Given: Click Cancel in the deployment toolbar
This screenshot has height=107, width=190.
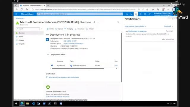Looking at the screenshot, I should click(59, 29).
